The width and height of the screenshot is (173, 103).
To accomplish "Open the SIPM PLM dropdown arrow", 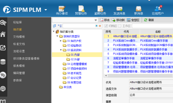I will (x=46, y=10).
